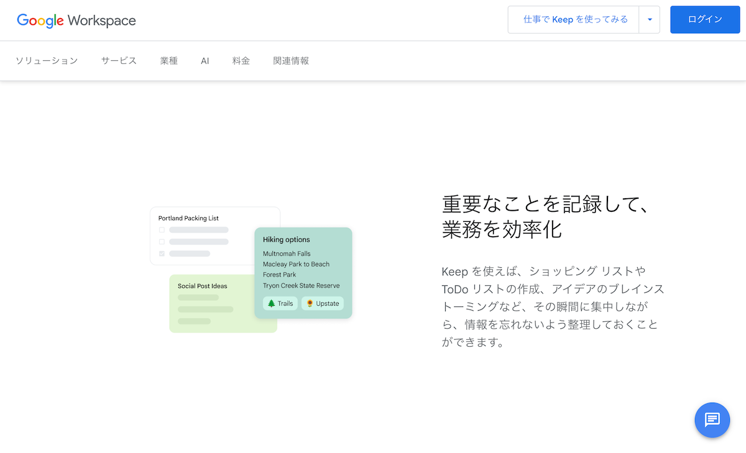Screen dimensions: 746x453
Task: Open the サービス menu
Action: (119, 61)
